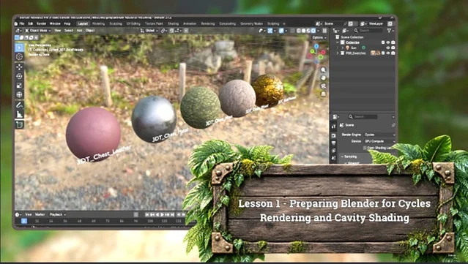The height and width of the screenshot is (264, 468).
Task: Switch to the Shading workspace tab
Action: click(173, 23)
